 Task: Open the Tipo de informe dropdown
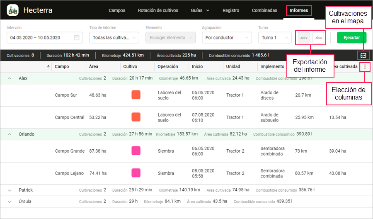click(x=114, y=38)
